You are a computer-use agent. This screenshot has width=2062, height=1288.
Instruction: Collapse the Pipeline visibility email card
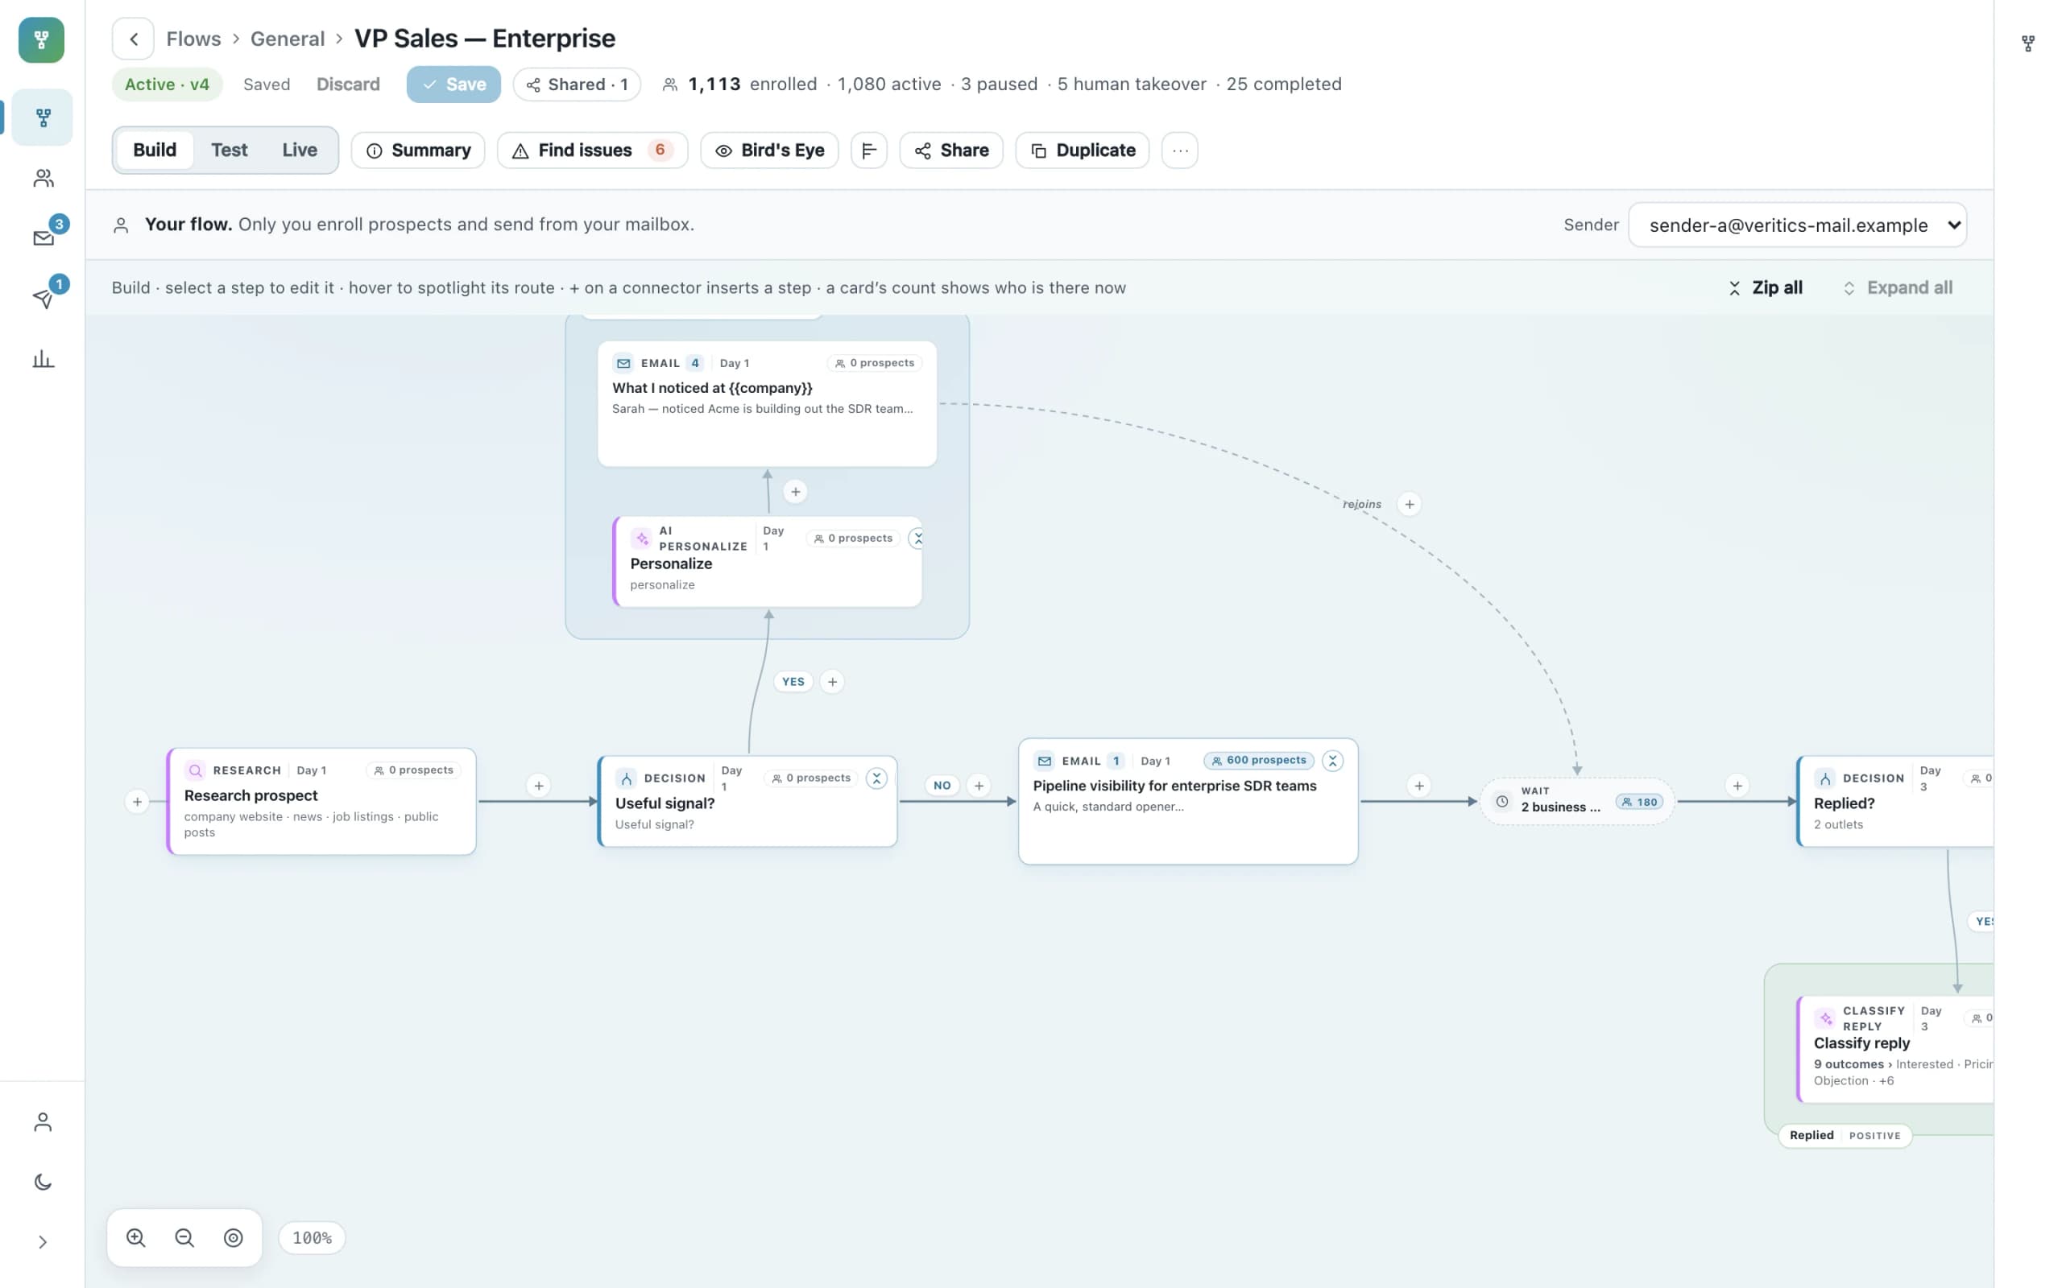click(1332, 761)
